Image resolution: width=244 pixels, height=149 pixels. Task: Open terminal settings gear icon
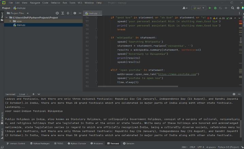tap(234, 94)
